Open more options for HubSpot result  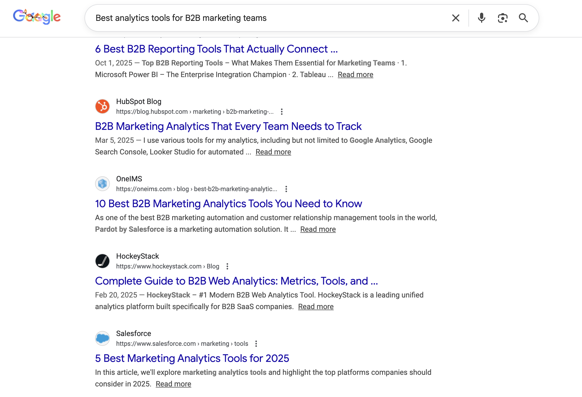(x=282, y=112)
